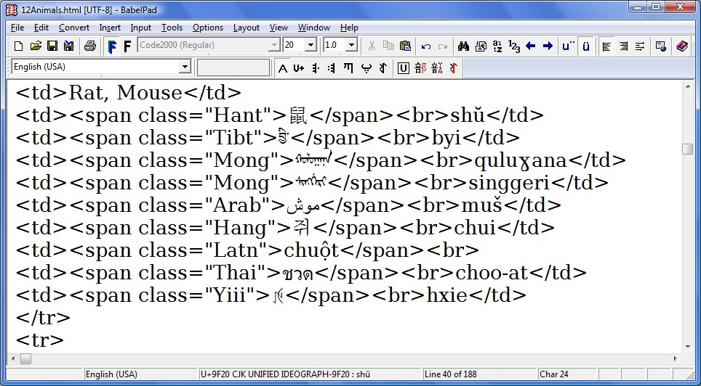Click the boxed U Unicode icon
Screen dimensions: 701x386
[x=404, y=68]
